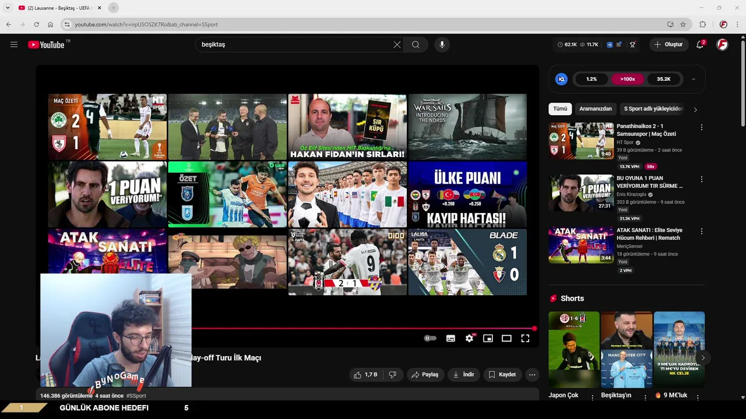The height and width of the screenshot is (419, 746).
Task: Go to Chrome home page button
Action: click(50, 24)
